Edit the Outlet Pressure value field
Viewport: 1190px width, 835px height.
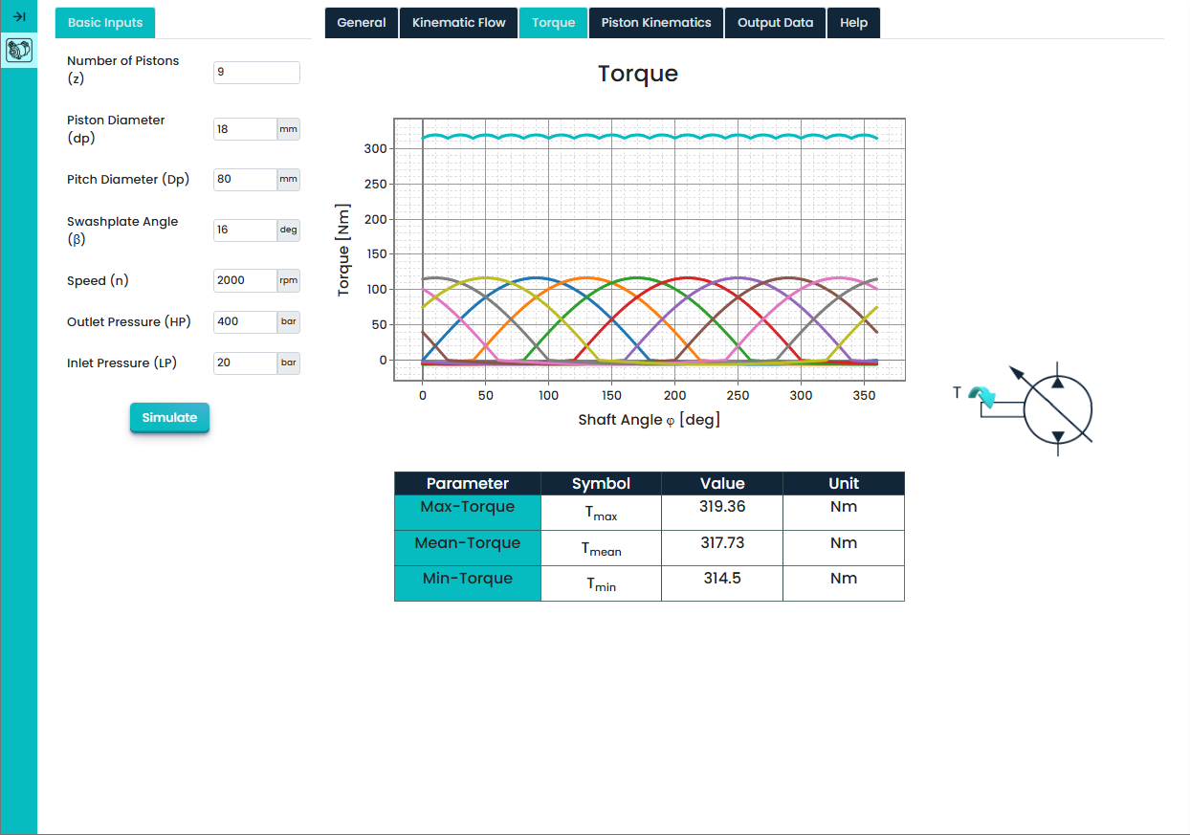click(x=245, y=321)
